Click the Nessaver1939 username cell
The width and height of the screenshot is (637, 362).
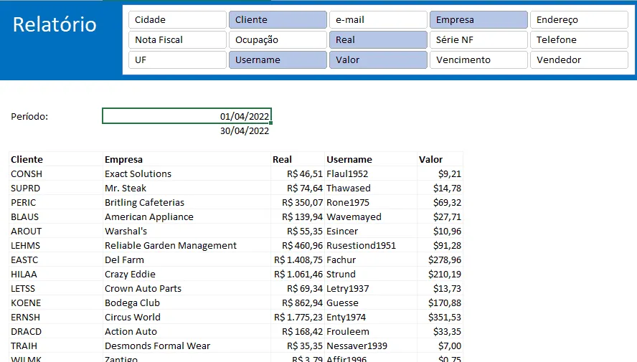click(371, 346)
